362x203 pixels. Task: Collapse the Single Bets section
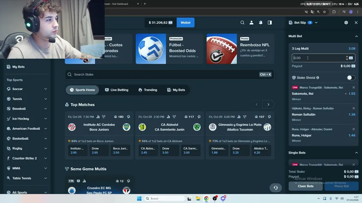click(x=356, y=153)
